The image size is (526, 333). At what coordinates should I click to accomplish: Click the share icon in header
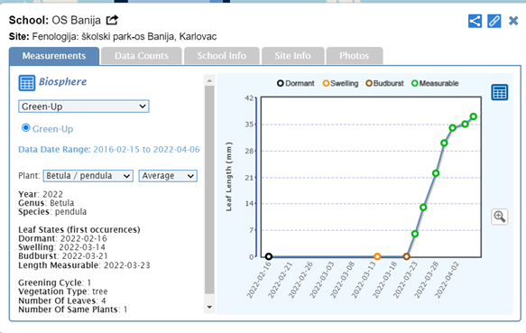(475, 21)
